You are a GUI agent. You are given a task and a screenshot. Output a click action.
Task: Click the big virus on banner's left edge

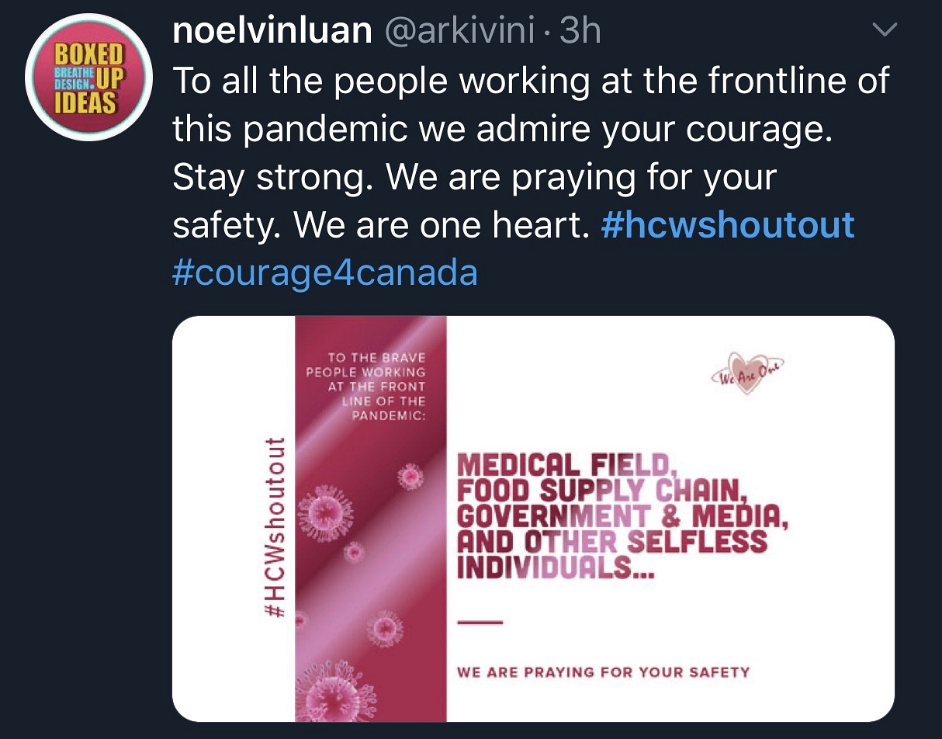point(324,513)
